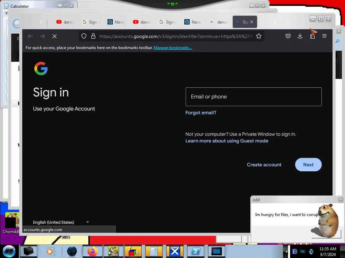Click the Calculator taskbar icon
The height and width of the screenshot is (258, 345).
(x=154, y=251)
